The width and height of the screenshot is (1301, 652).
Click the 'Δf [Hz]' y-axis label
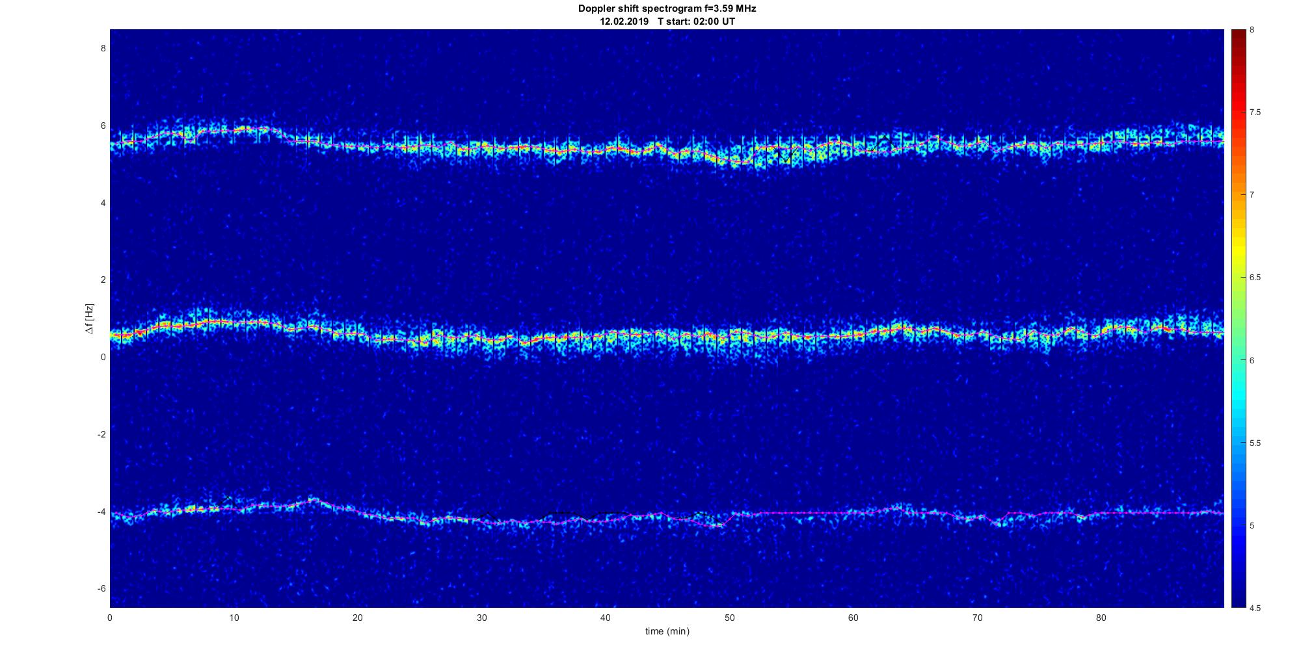pos(89,319)
